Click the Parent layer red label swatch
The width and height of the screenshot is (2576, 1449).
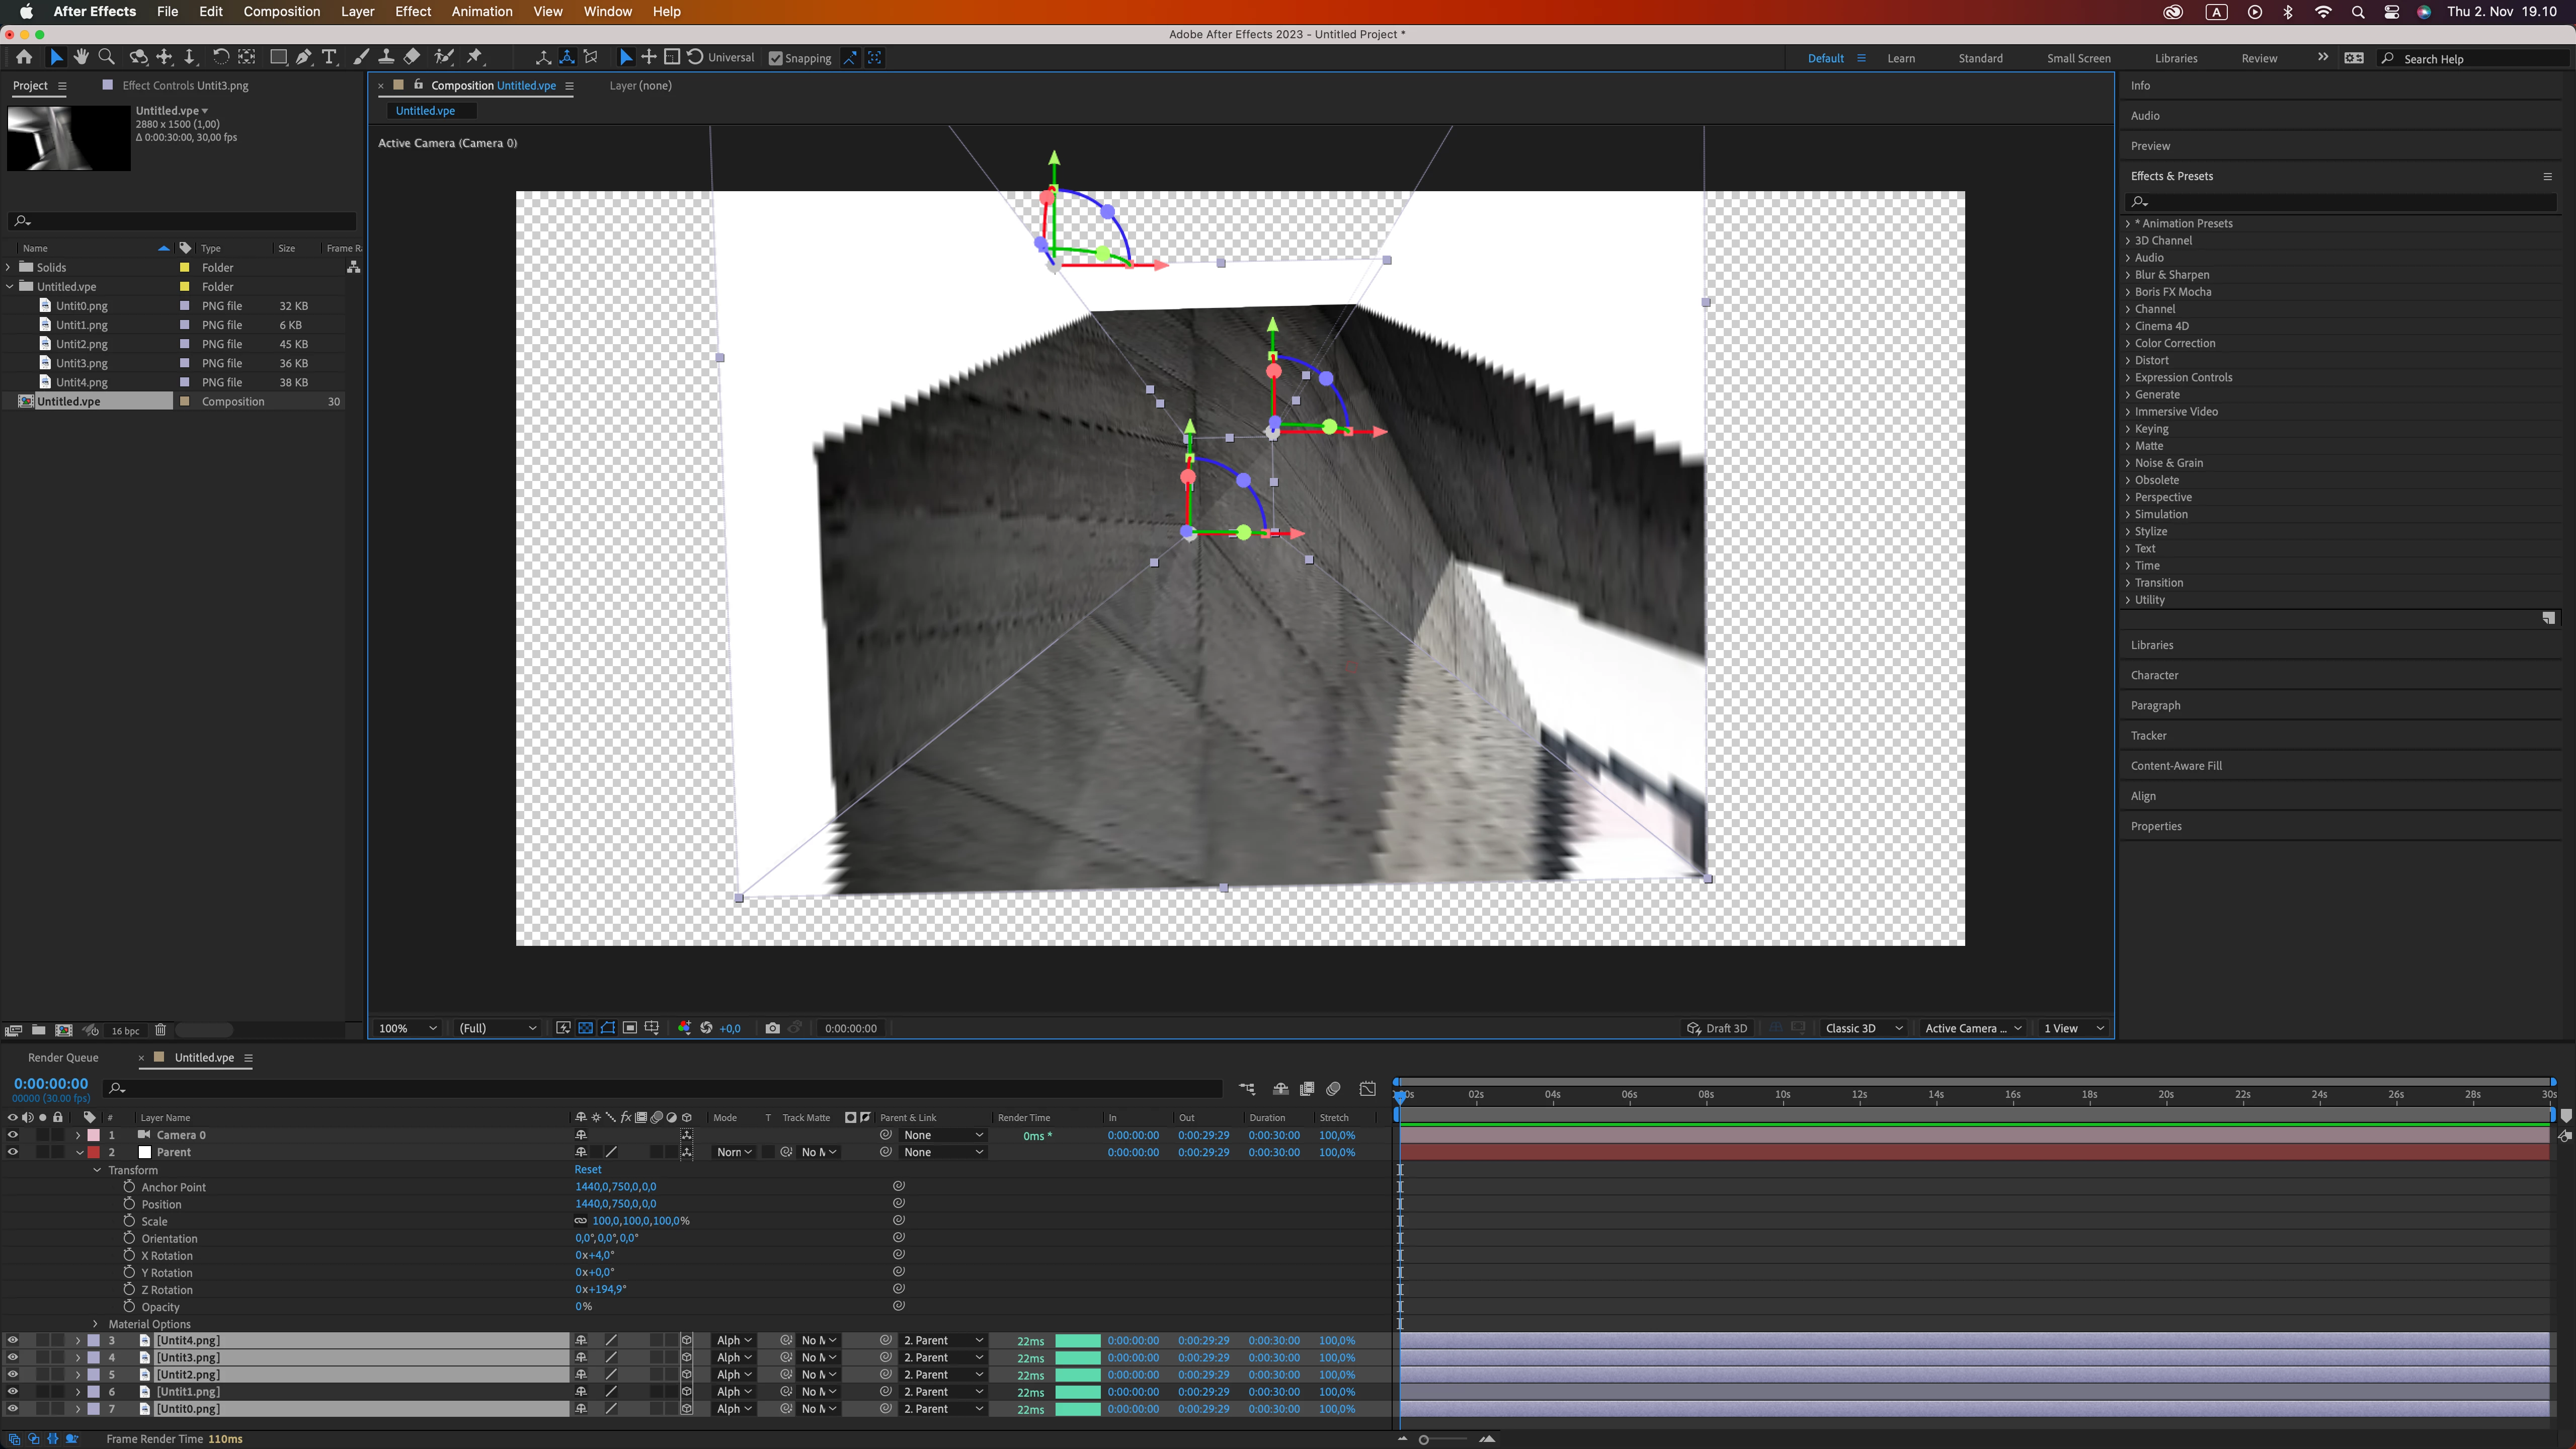[94, 1152]
